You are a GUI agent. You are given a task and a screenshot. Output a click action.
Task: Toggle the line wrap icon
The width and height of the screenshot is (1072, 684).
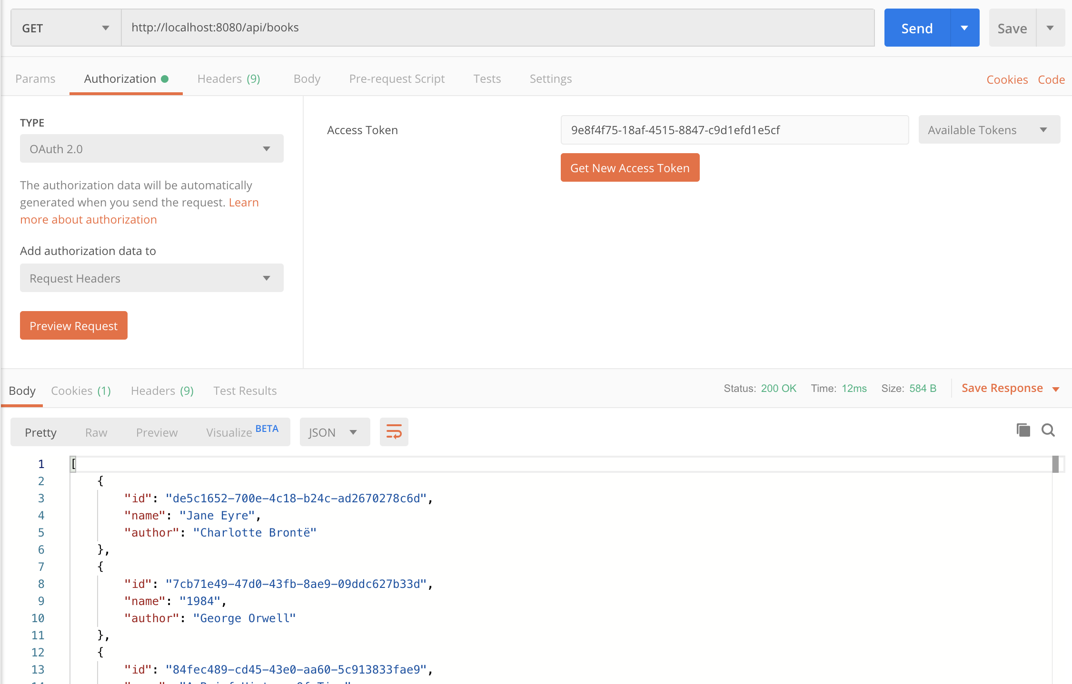click(x=394, y=432)
